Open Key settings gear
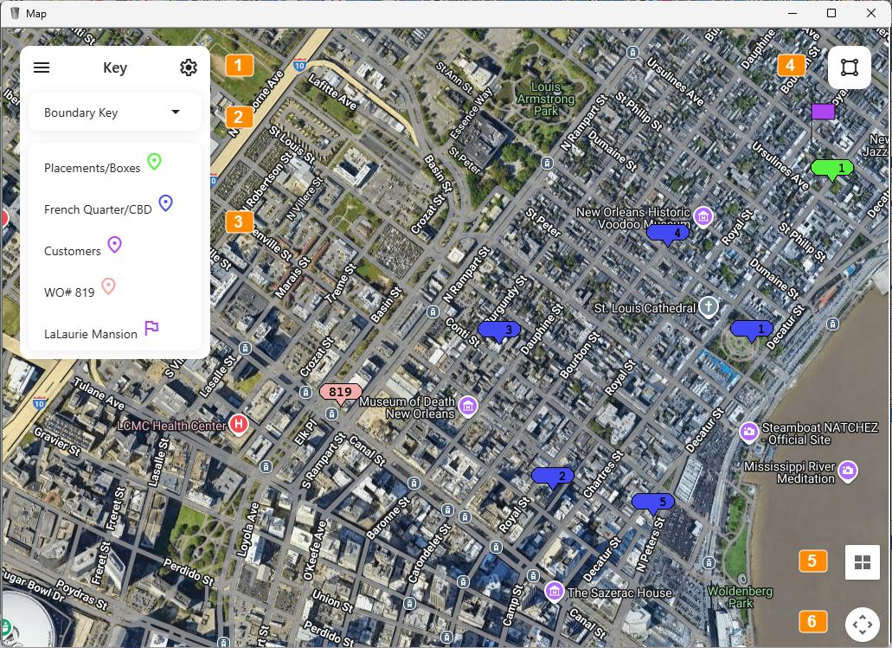 tap(189, 68)
